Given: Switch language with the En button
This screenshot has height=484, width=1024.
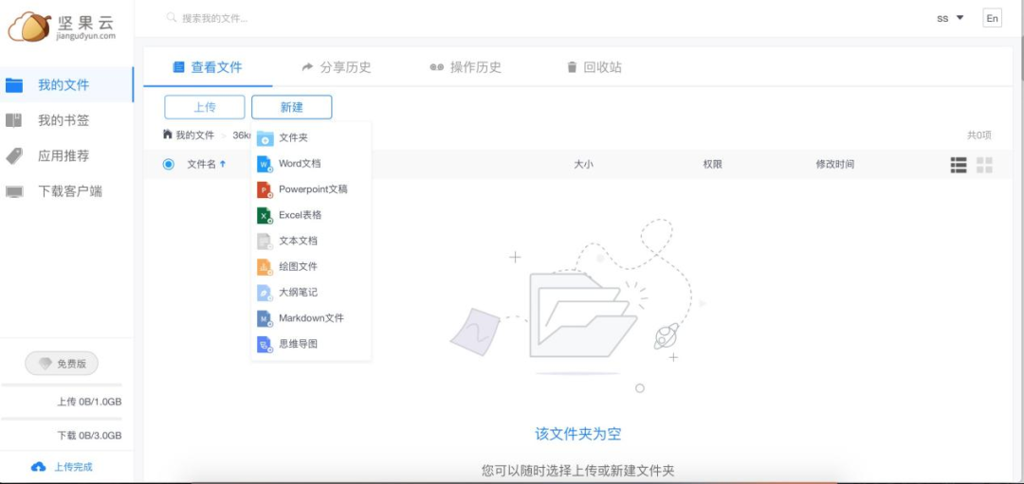Looking at the screenshot, I should tap(992, 18).
